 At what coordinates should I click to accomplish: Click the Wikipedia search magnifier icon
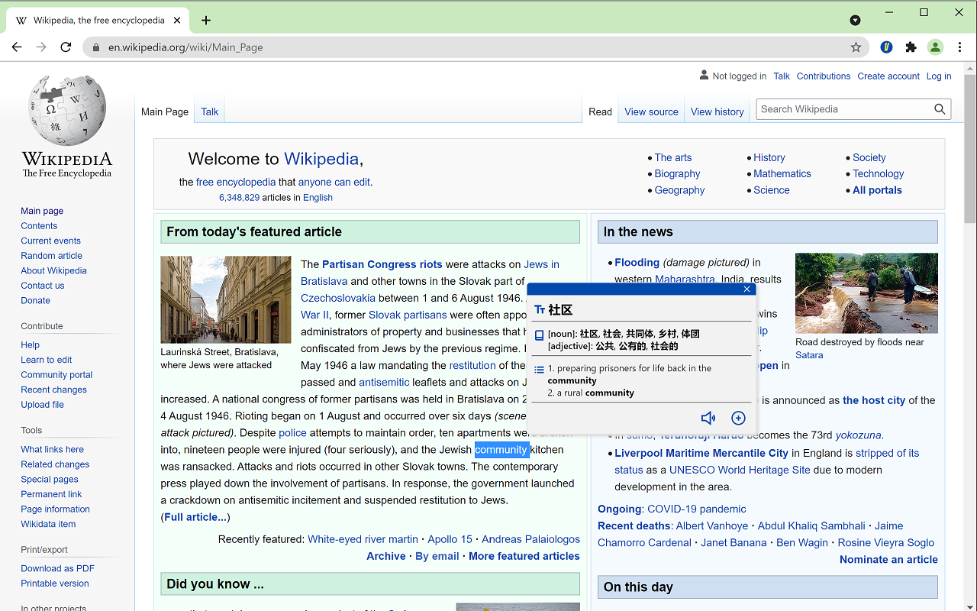(940, 109)
